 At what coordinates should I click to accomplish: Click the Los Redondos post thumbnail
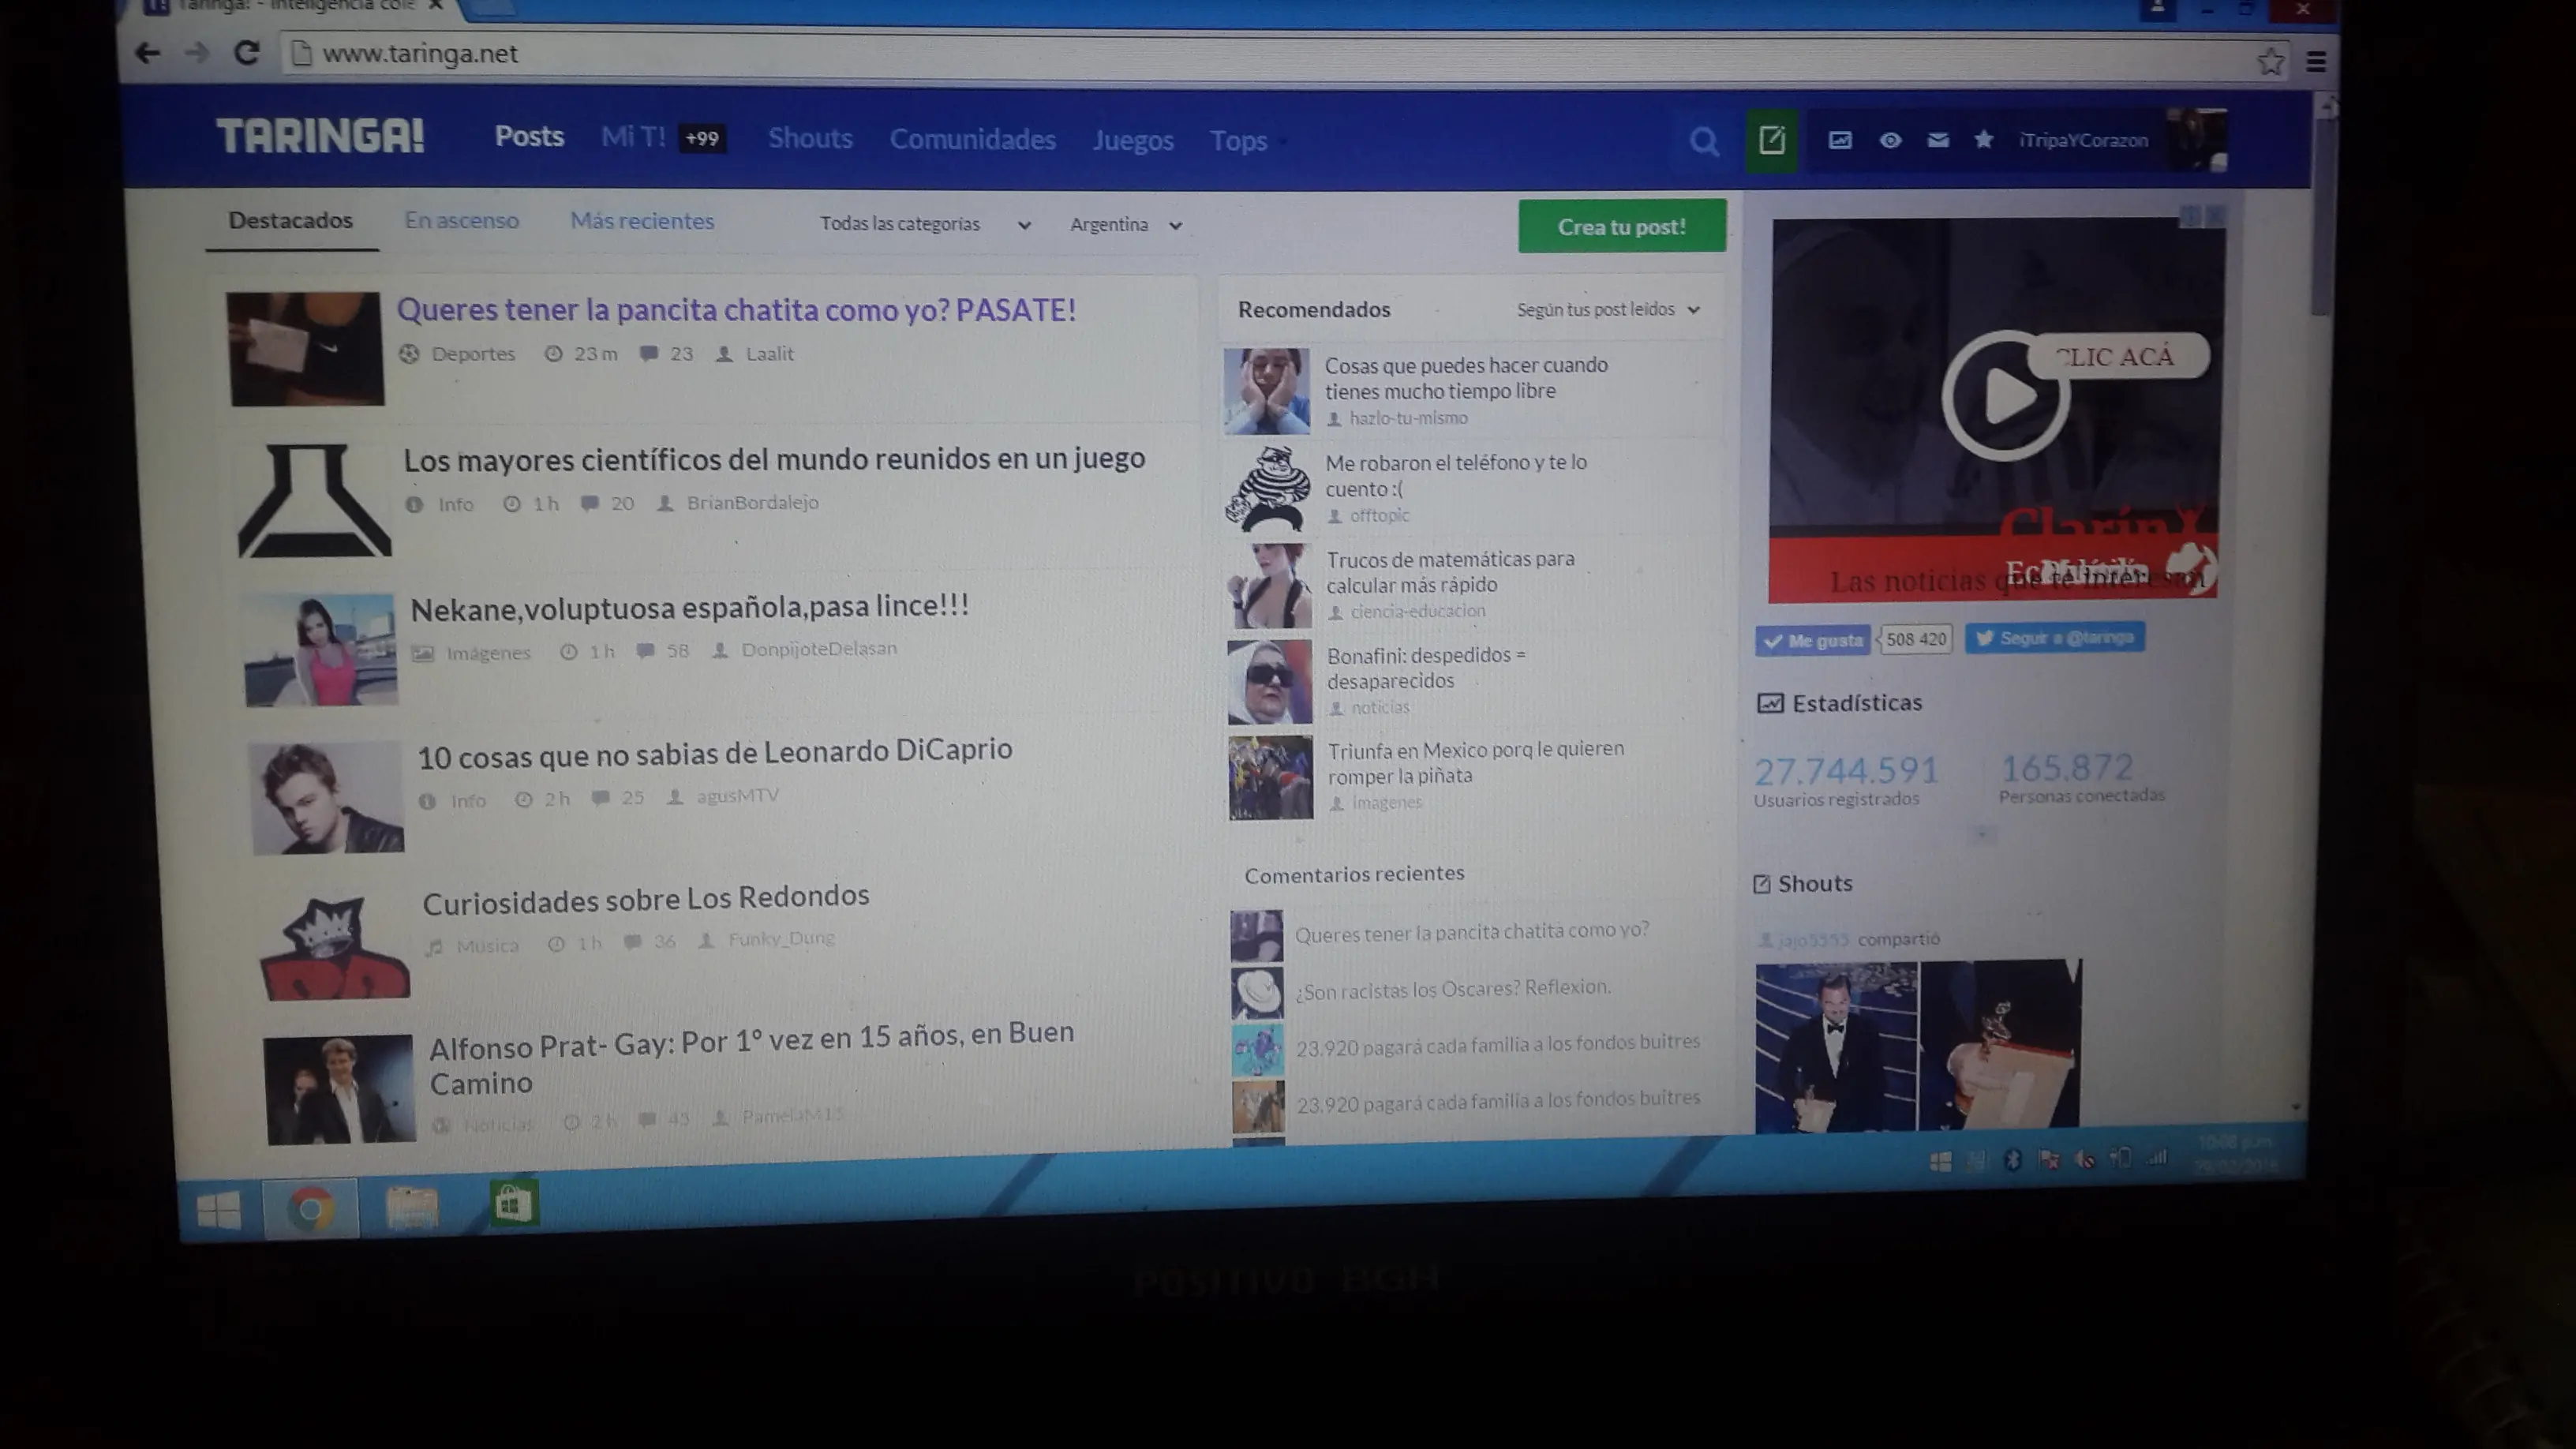[x=334, y=946]
